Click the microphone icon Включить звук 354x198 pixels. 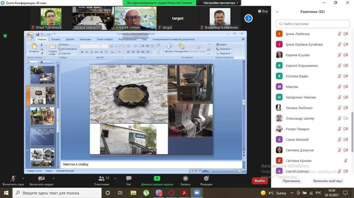[13, 178]
